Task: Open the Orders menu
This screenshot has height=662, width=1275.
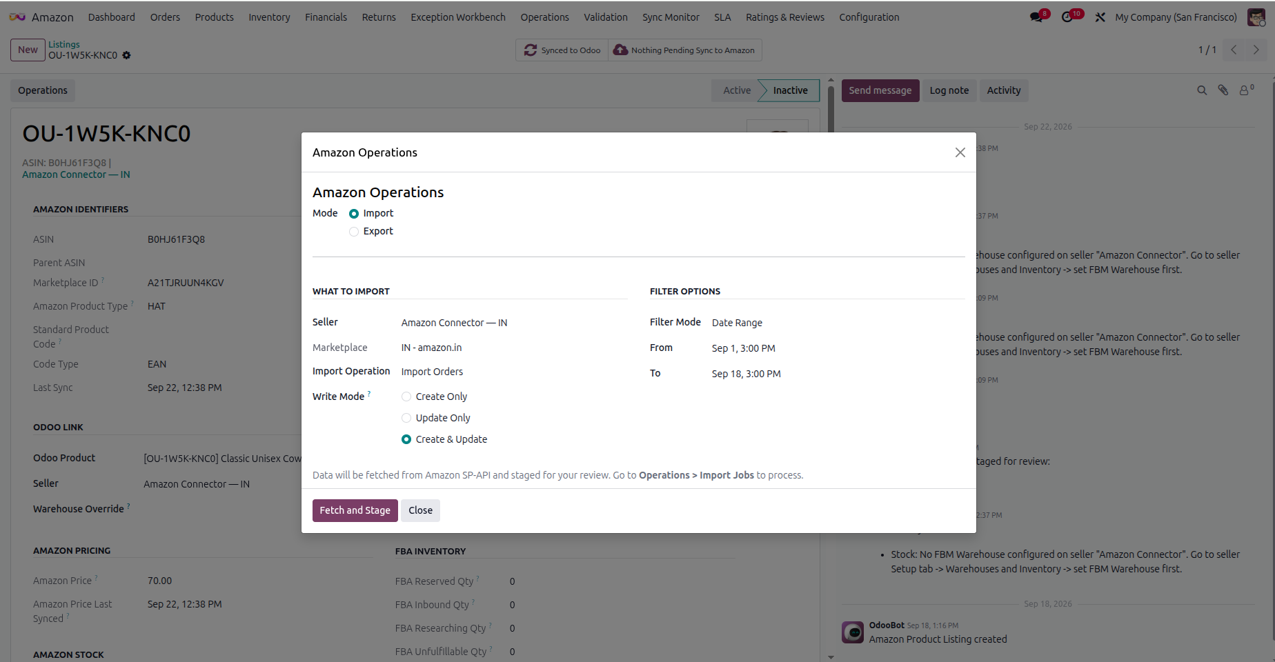Action: [165, 17]
